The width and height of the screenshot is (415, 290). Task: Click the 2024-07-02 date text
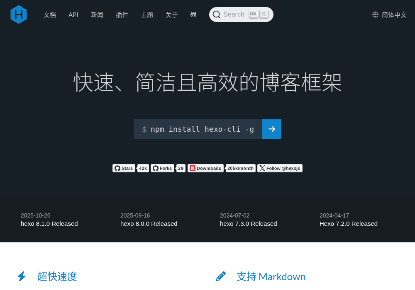coord(235,215)
